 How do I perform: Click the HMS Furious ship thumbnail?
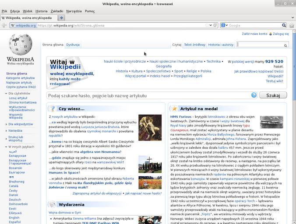(x=271, y=122)
